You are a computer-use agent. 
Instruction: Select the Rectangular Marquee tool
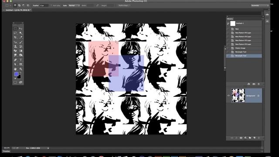(16, 28)
